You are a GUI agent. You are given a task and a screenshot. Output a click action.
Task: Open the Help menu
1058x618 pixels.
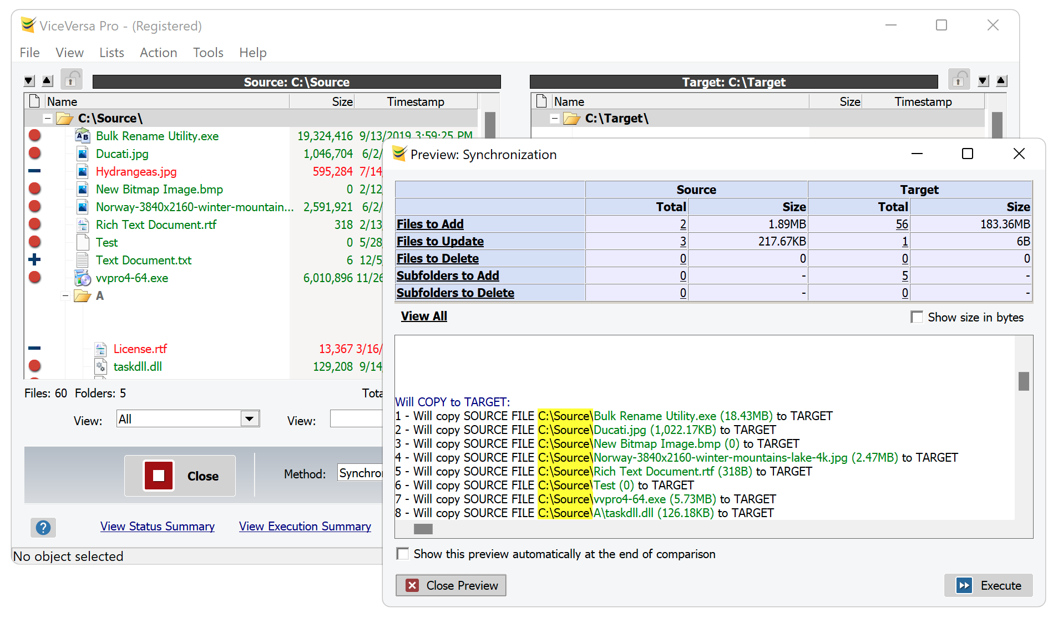click(253, 53)
